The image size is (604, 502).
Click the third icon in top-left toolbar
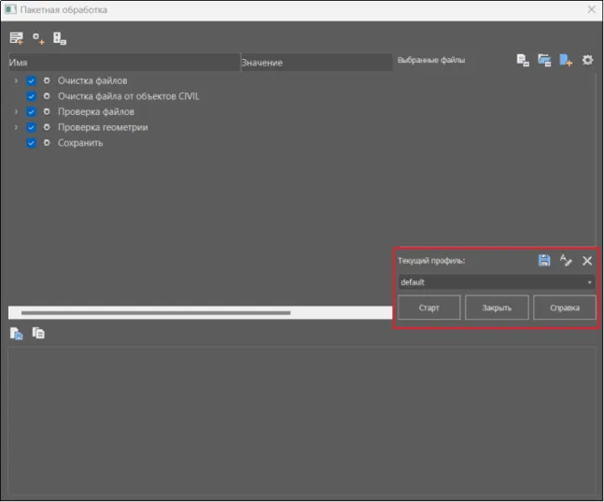60,38
